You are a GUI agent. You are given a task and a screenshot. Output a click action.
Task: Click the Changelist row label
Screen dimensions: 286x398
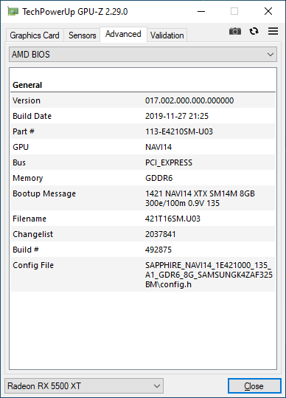tap(32, 234)
